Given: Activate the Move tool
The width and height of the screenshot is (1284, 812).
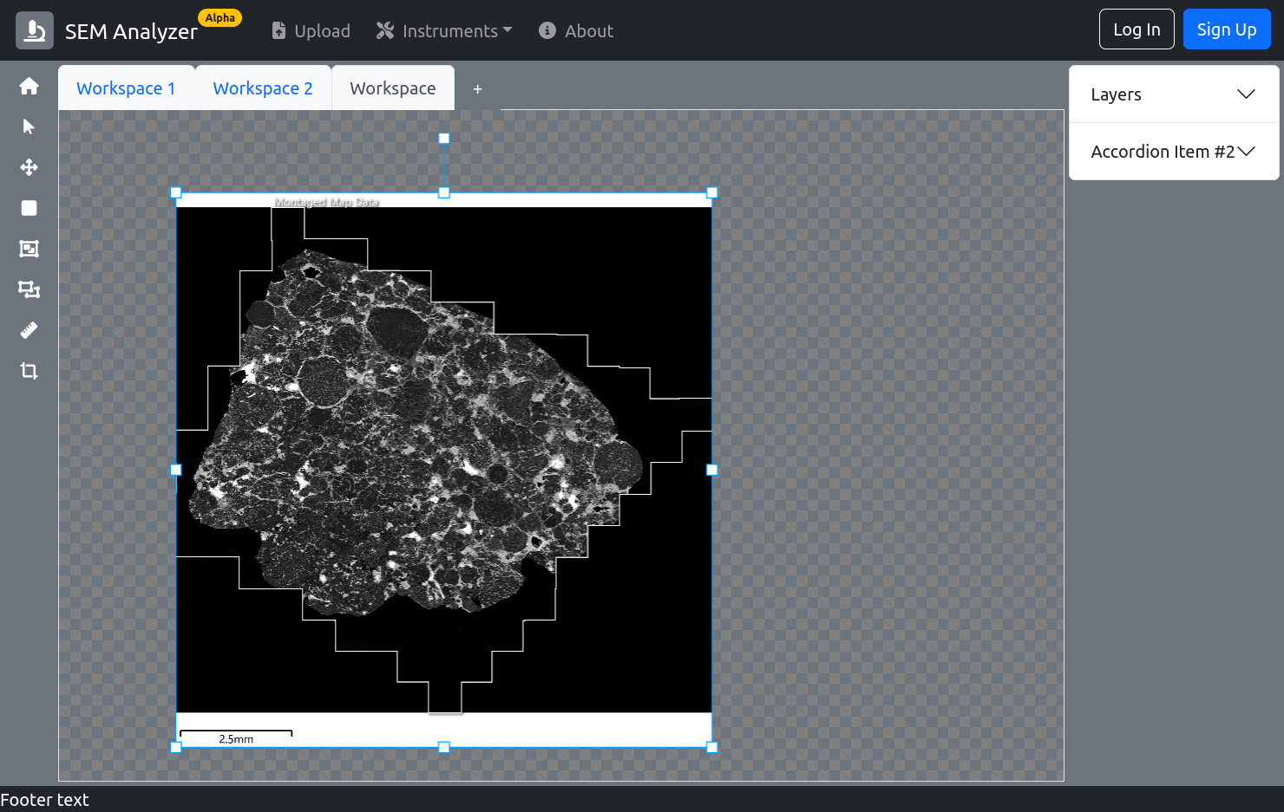Looking at the screenshot, I should pos(29,167).
